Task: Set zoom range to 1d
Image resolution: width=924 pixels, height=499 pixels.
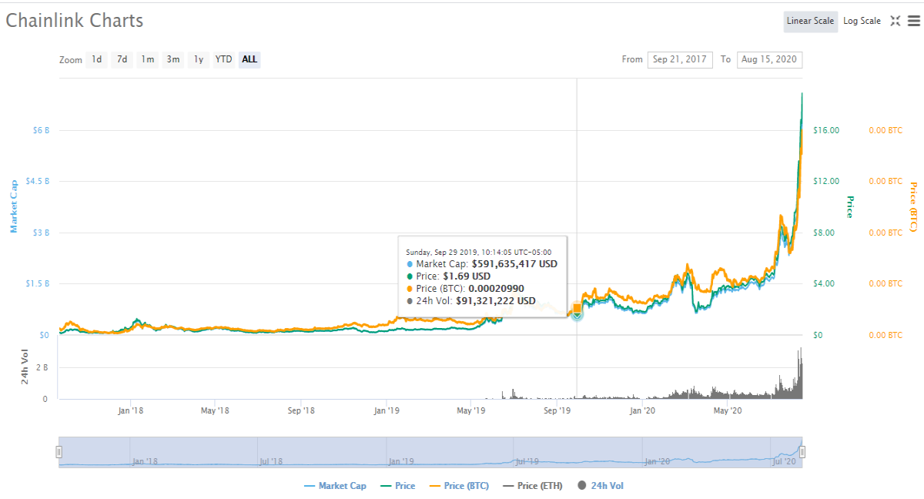Action: (96, 59)
